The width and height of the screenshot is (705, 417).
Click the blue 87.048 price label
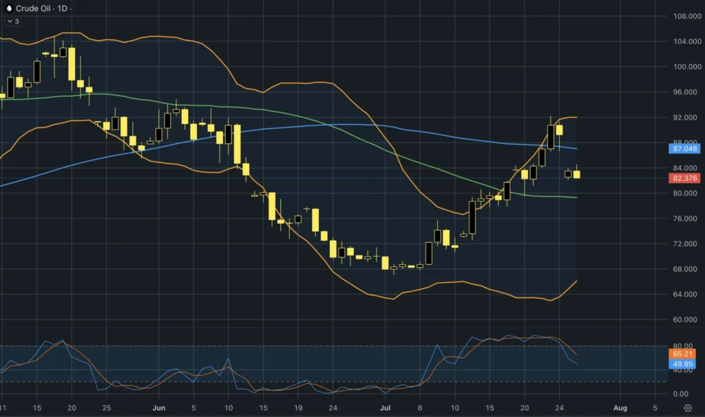pyautogui.click(x=684, y=148)
